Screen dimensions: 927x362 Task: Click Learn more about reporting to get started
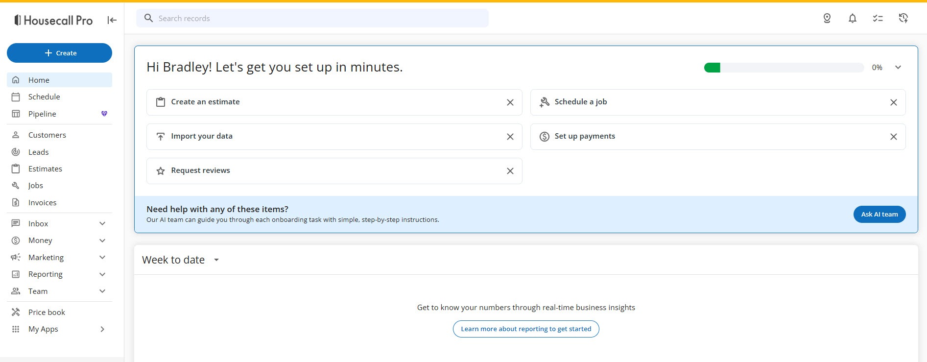pyautogui.click(x=526, y=329)
